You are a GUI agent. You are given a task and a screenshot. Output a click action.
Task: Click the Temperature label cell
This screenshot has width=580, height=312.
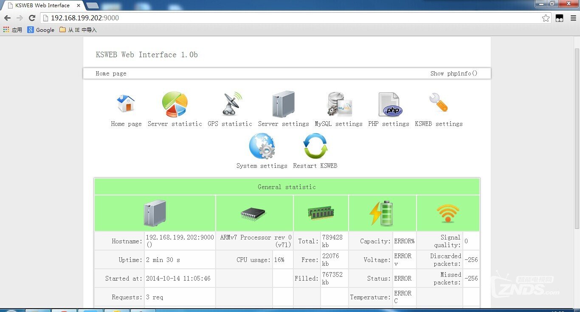(x=371, y=297)
